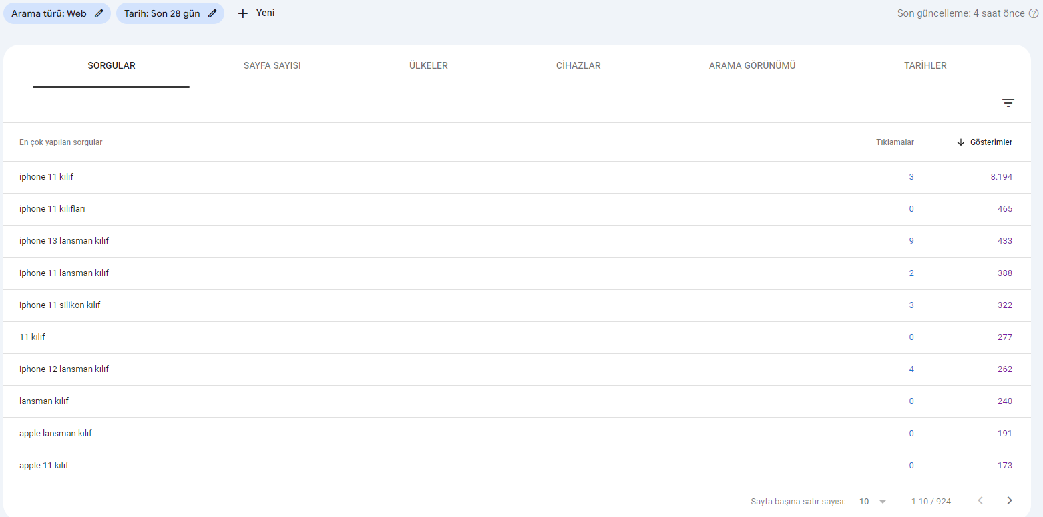Screen dimensions: 1043x517
Task: Open query 'iphone 11 lansman kılıf'
Action: click(x=64, y=273)
